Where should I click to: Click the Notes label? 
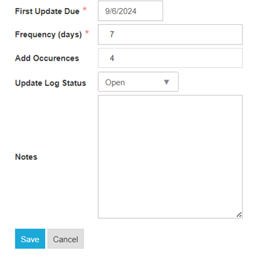(x=26, y=157)
